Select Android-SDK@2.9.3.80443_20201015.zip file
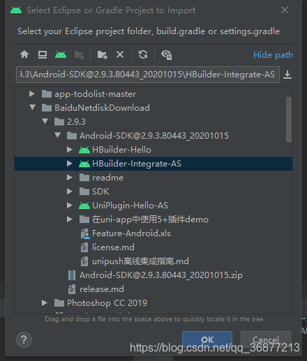The height and width of the screenshot is (361, 307). pyautogui.click(x=161, y=275)
